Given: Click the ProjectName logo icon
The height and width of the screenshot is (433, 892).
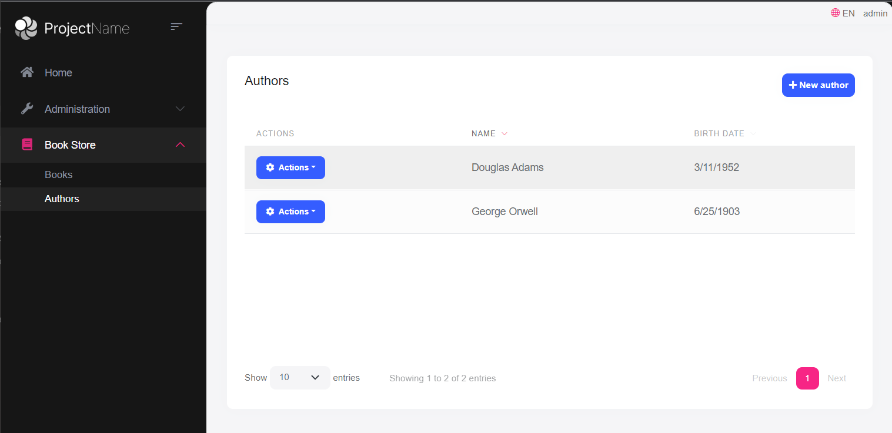Looking at the screenshot, I should pyautogui.click(x=26, y=28).
